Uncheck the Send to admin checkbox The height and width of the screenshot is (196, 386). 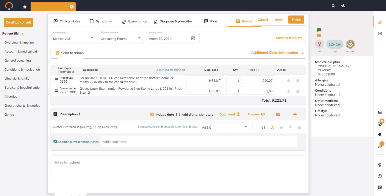(57, 53)
